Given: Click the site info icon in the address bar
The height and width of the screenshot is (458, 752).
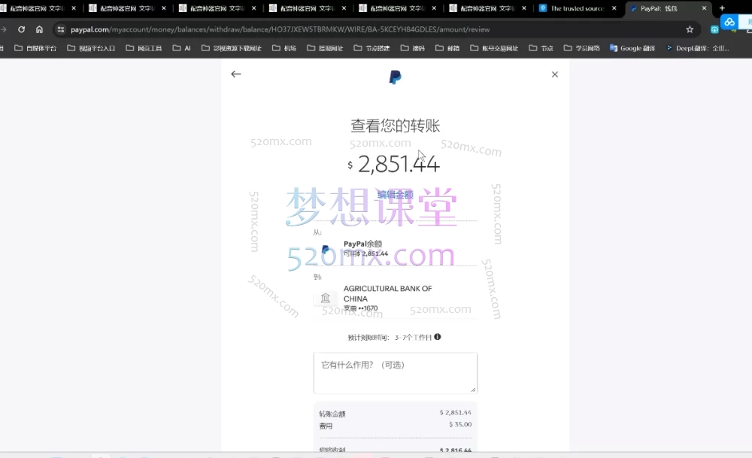Looking at the screenshot, I should coord(59,31).
